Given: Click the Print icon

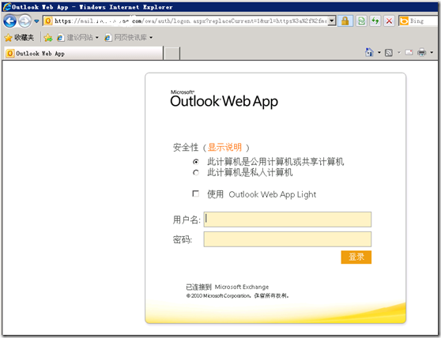Looking at the screenshot, I should pos(421,52).
